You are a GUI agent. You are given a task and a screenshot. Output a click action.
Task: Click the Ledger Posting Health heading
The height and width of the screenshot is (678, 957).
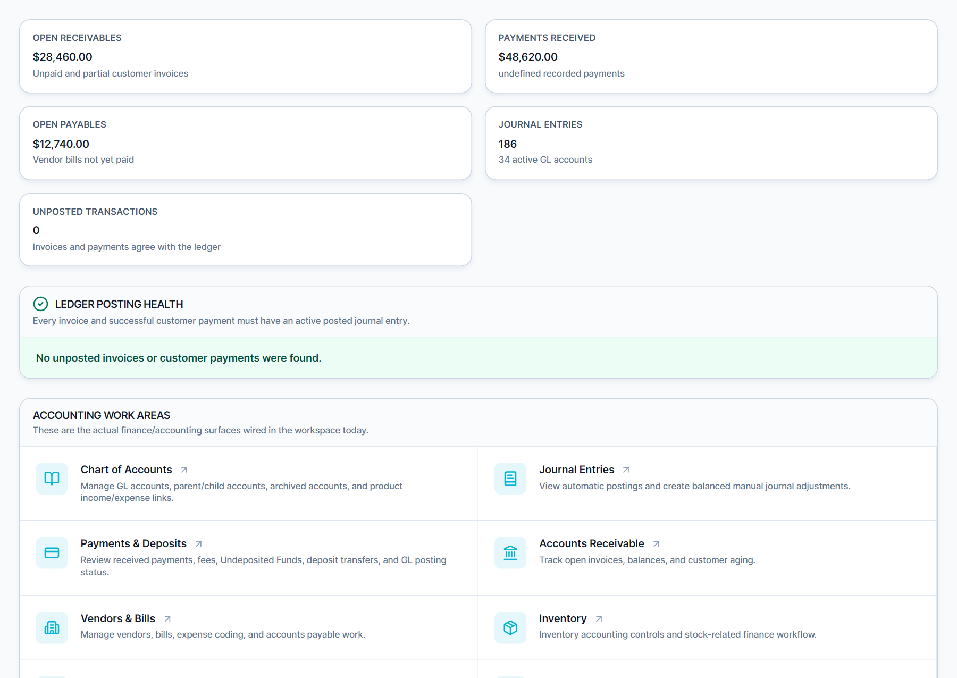(x=119, y=304)
